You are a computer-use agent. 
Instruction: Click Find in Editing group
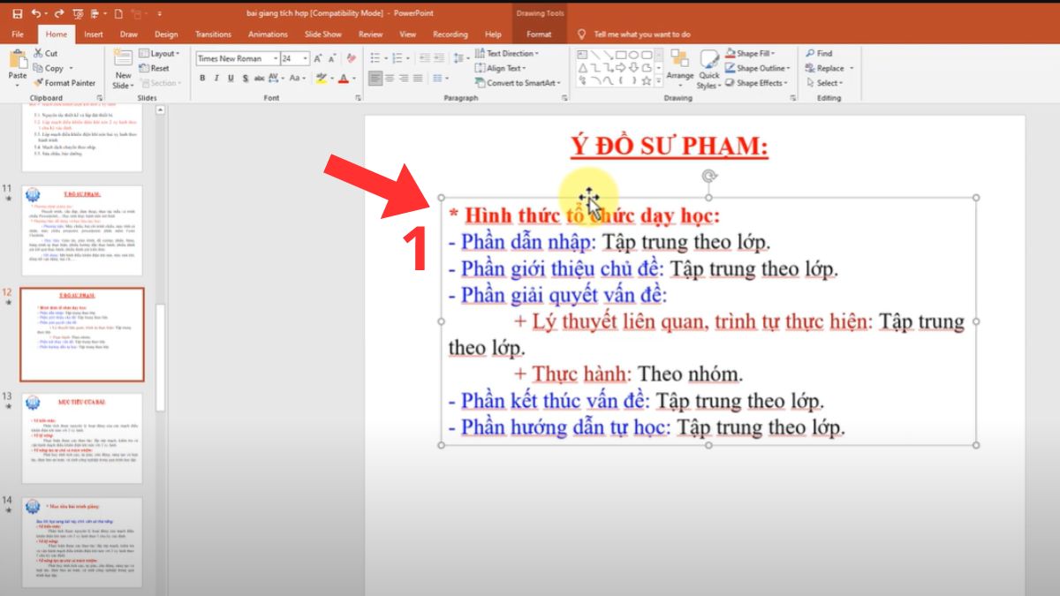819,53
